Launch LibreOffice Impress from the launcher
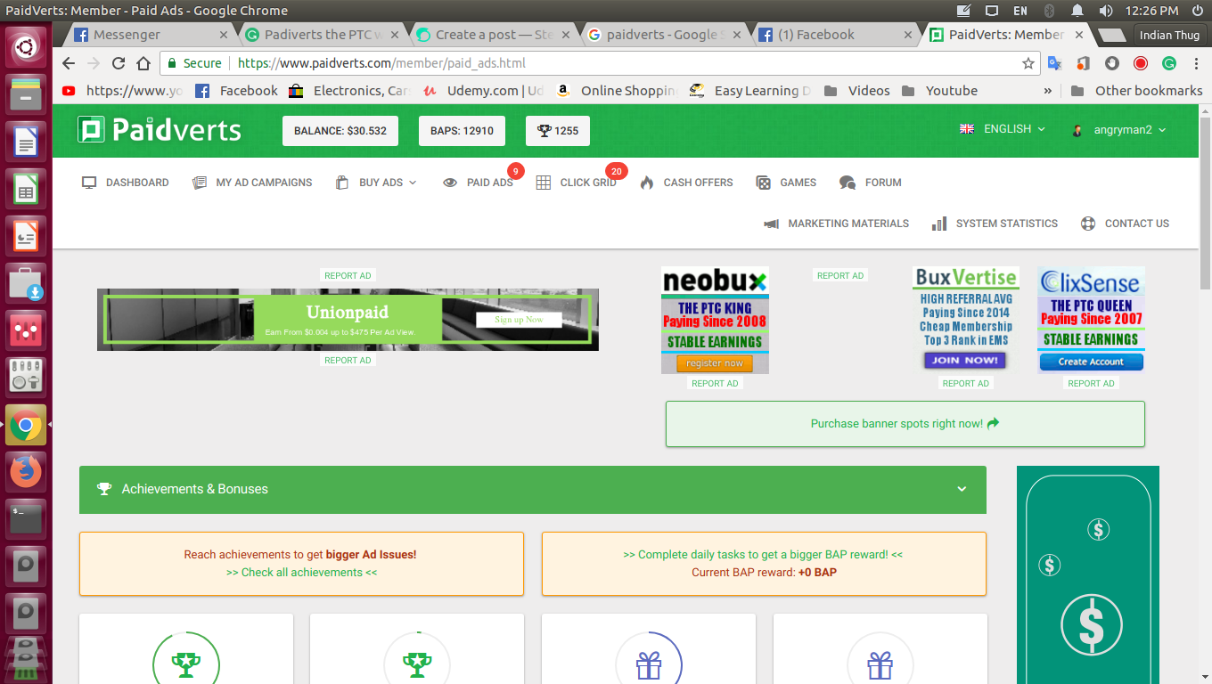This screenshot has width=1212, height=684. click(x=26, y=236)
